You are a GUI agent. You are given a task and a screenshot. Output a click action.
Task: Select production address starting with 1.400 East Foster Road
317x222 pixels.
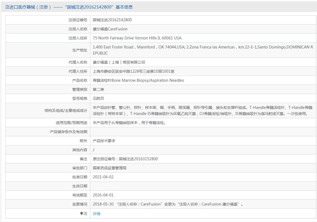coord(203,50)
